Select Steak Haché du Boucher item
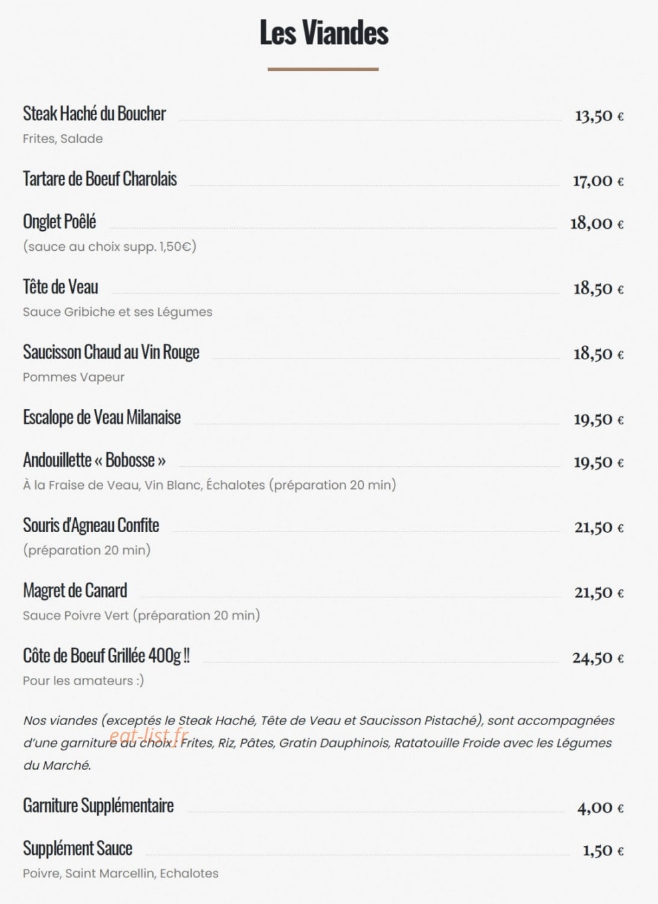The height and width of the screenshot is (904, 658). pos(94,114)
